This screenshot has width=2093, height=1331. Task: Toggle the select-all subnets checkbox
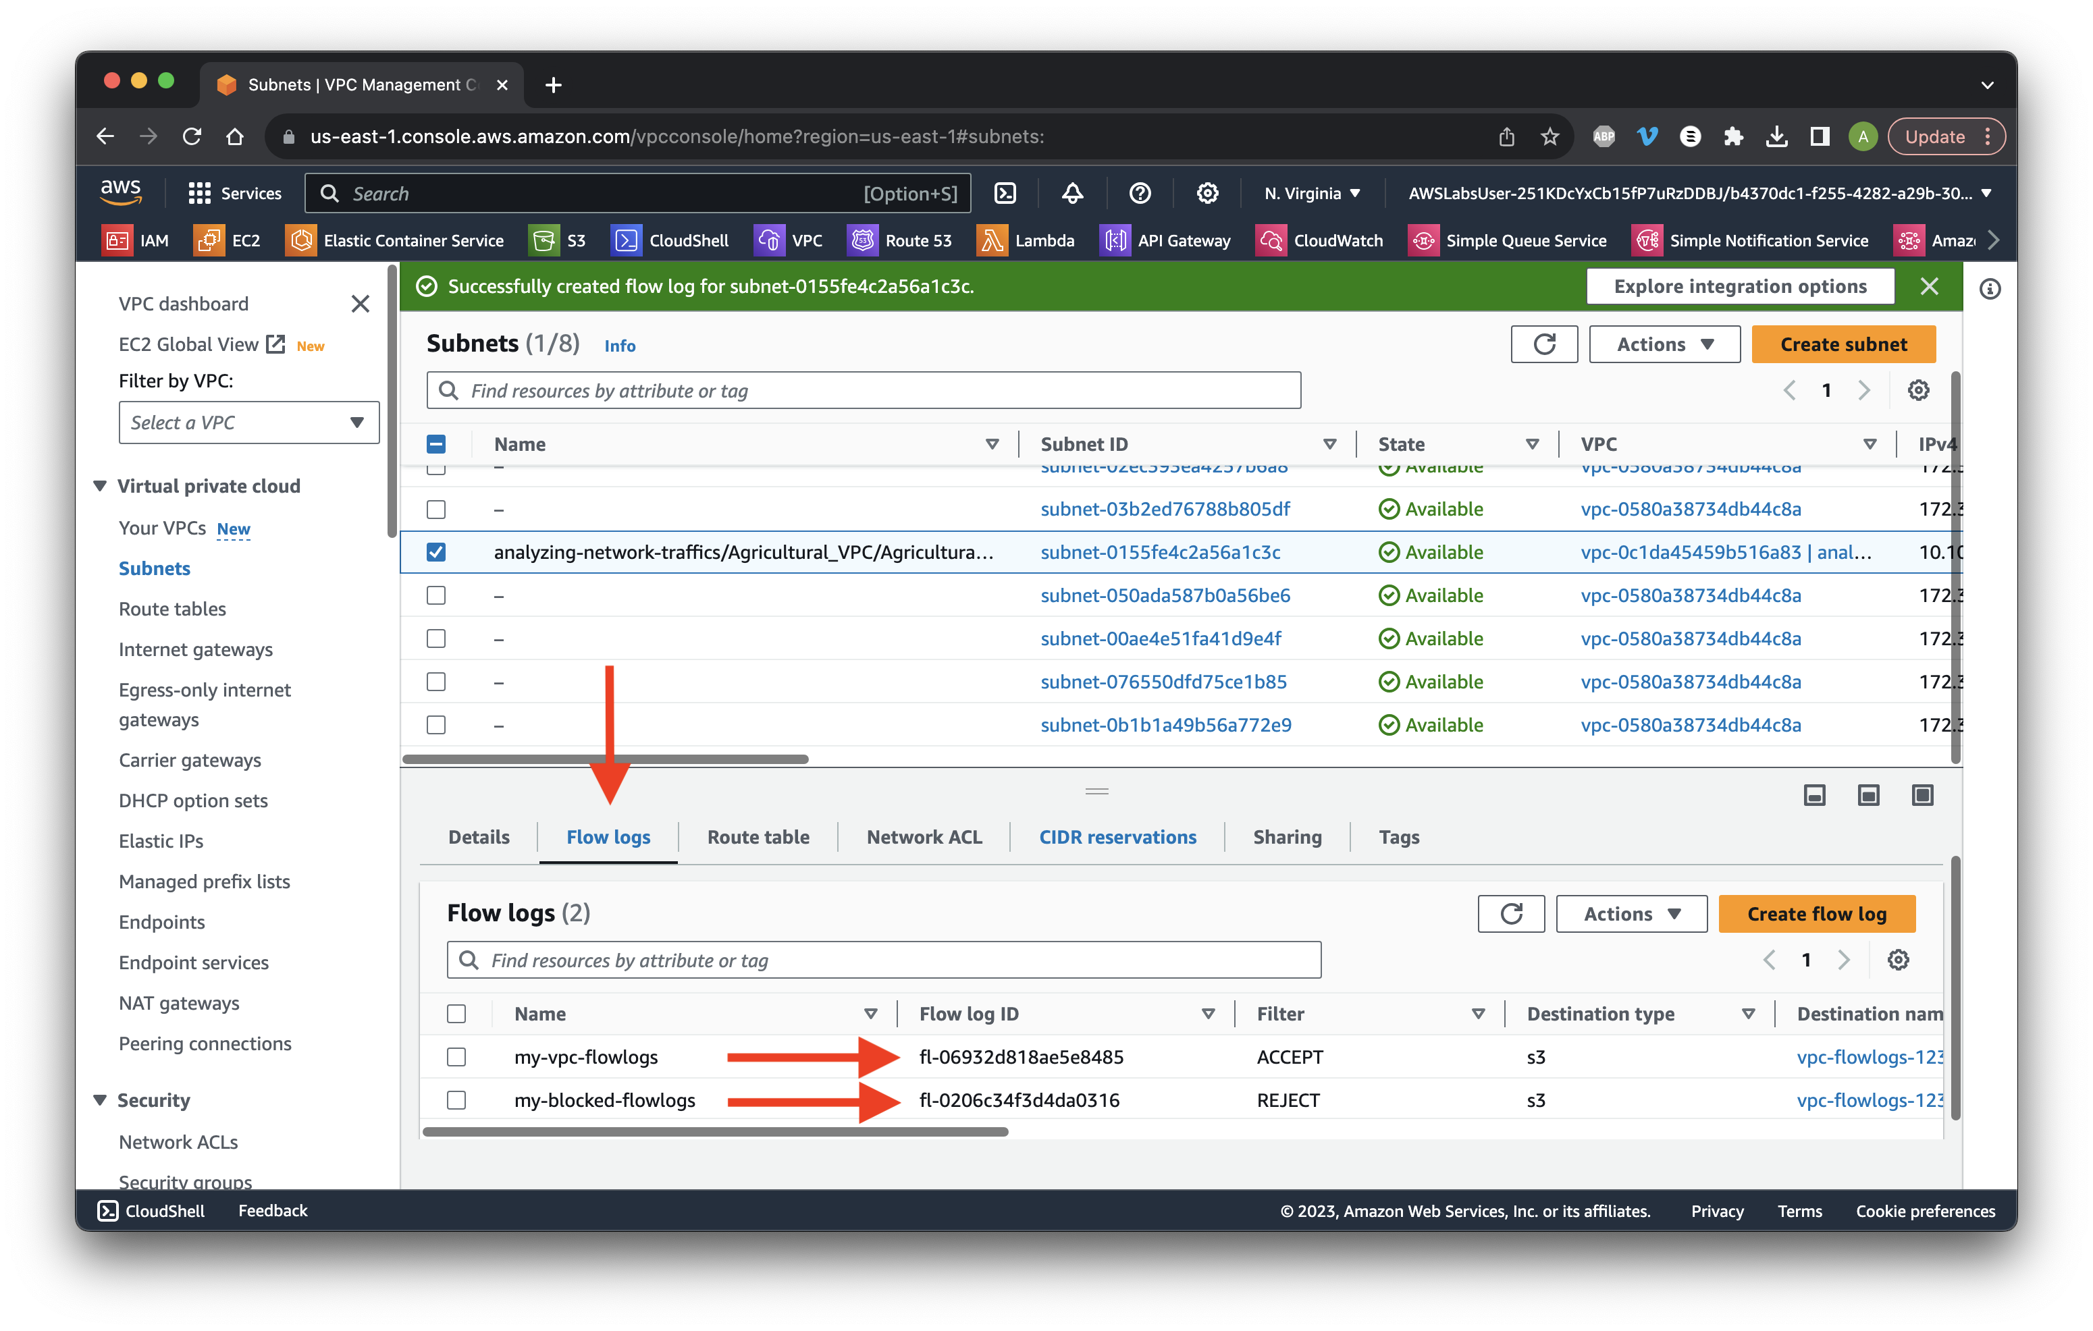click(x=436, y=444)
